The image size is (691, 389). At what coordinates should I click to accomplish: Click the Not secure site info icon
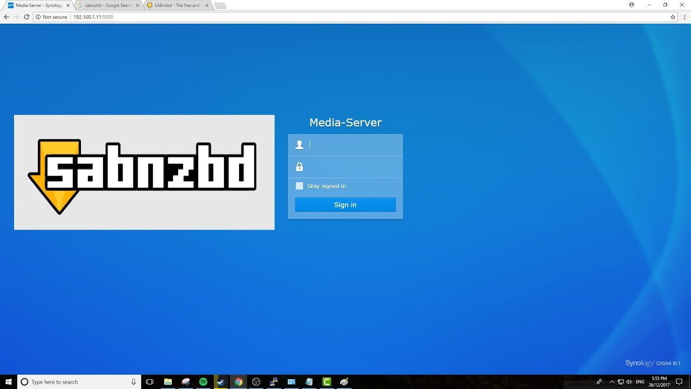pyautogui.click(x=38, y=17)
